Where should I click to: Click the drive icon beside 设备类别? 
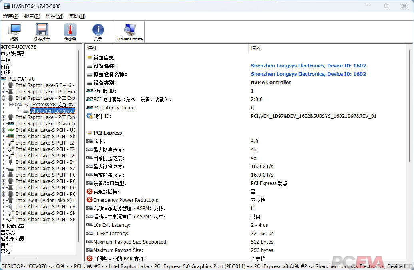tap(90, 83)
